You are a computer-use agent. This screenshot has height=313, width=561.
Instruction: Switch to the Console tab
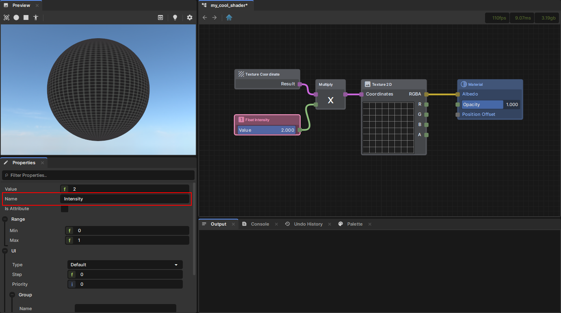coord(260,224)
